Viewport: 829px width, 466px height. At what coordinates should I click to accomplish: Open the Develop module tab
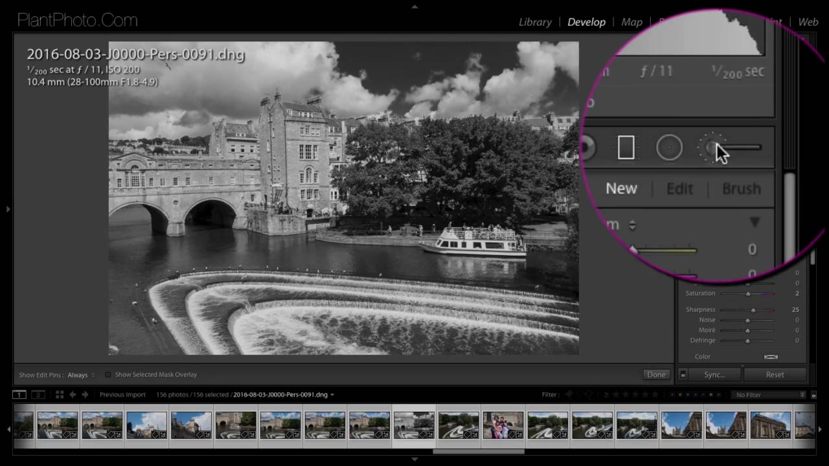tap(586, 22)
